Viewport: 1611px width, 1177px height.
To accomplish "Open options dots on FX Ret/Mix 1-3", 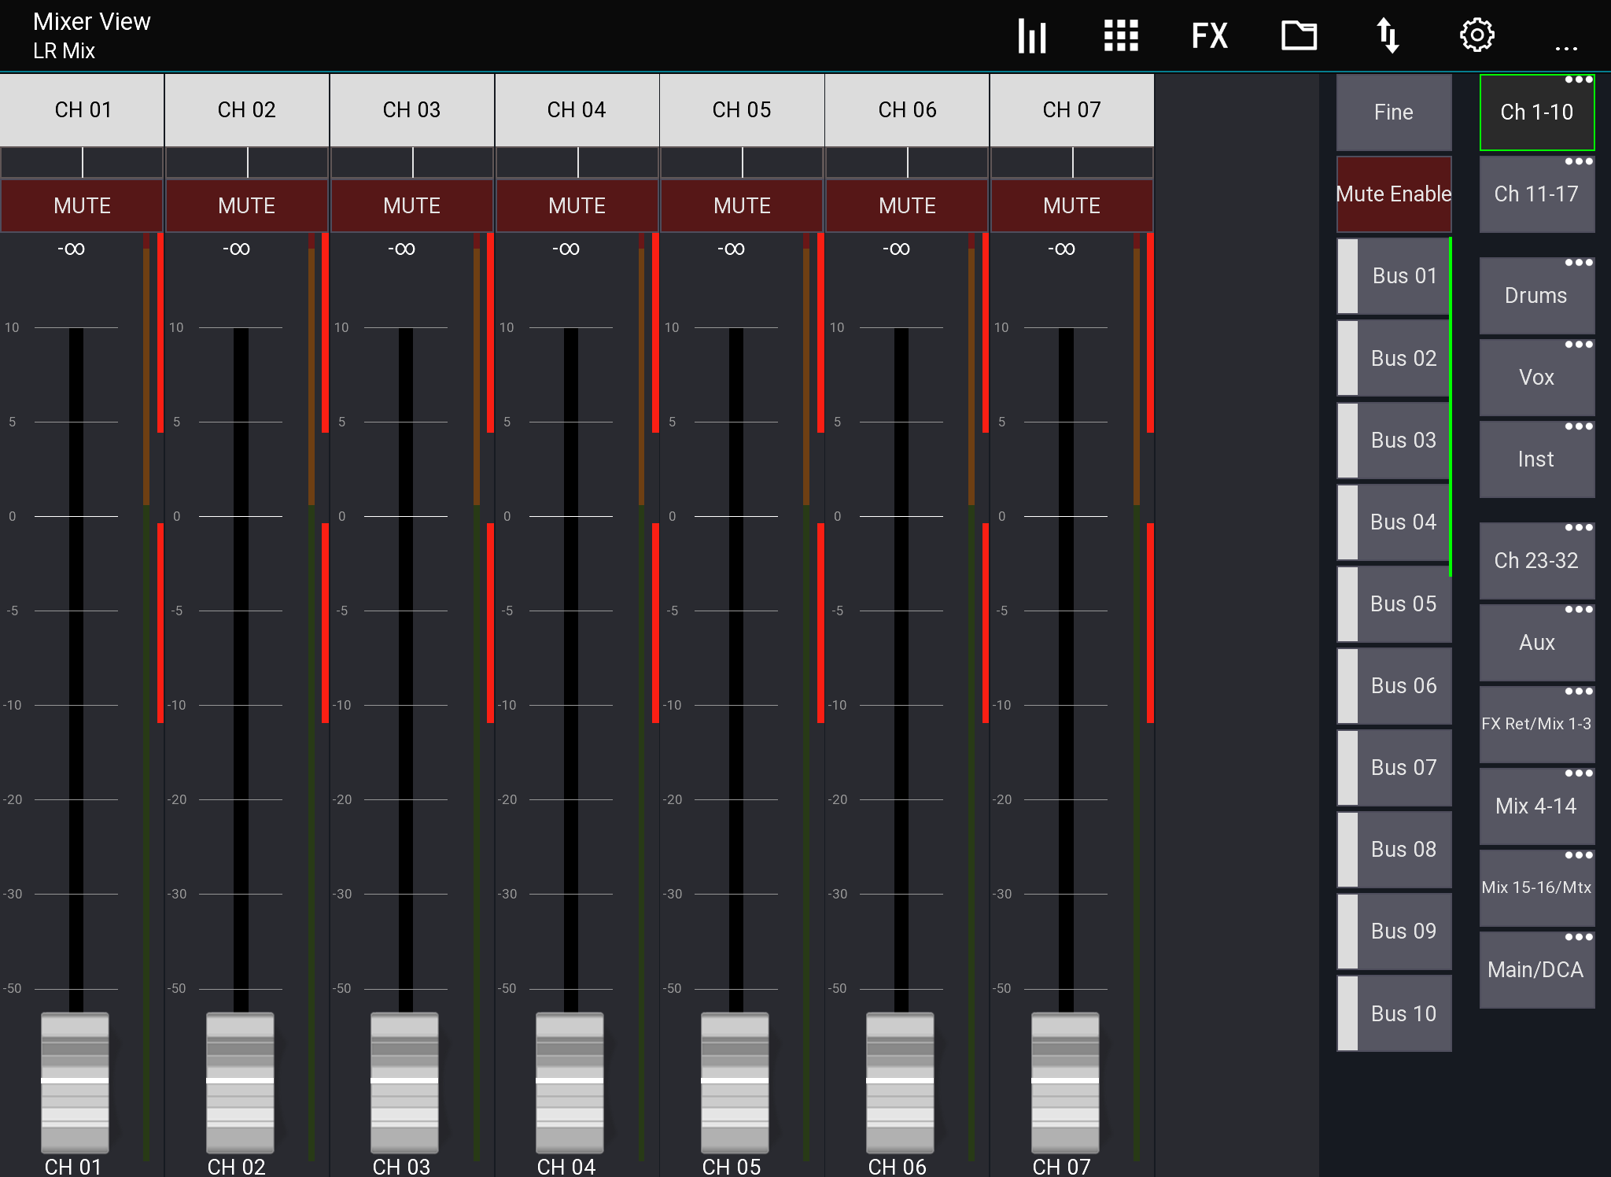I will click(1578, 692).
